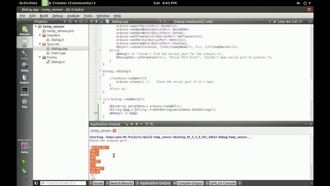Click the green Run button
This screenshot has width=330, height=186.
(x=24, y=162)
